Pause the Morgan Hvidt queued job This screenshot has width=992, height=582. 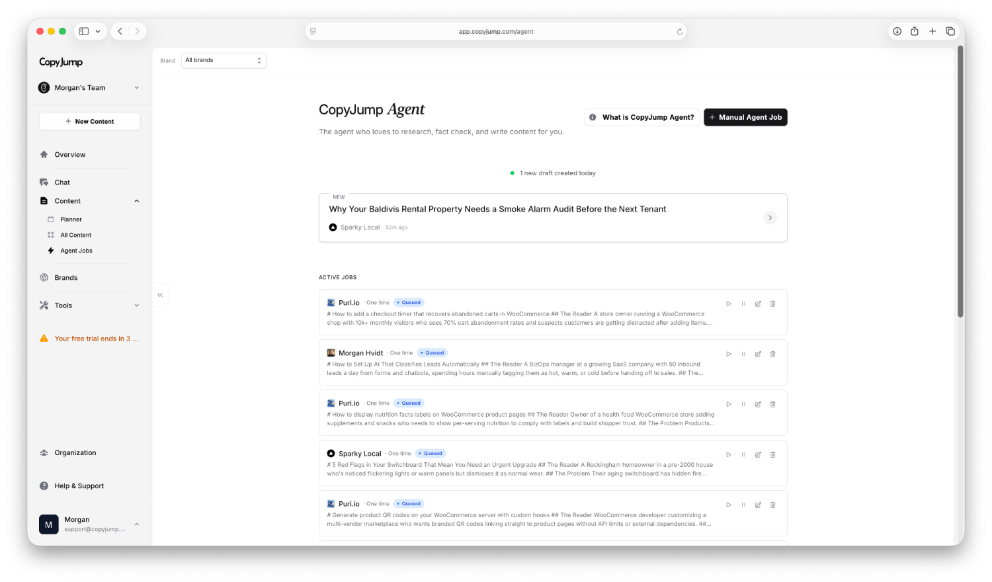tap(743, 354)
